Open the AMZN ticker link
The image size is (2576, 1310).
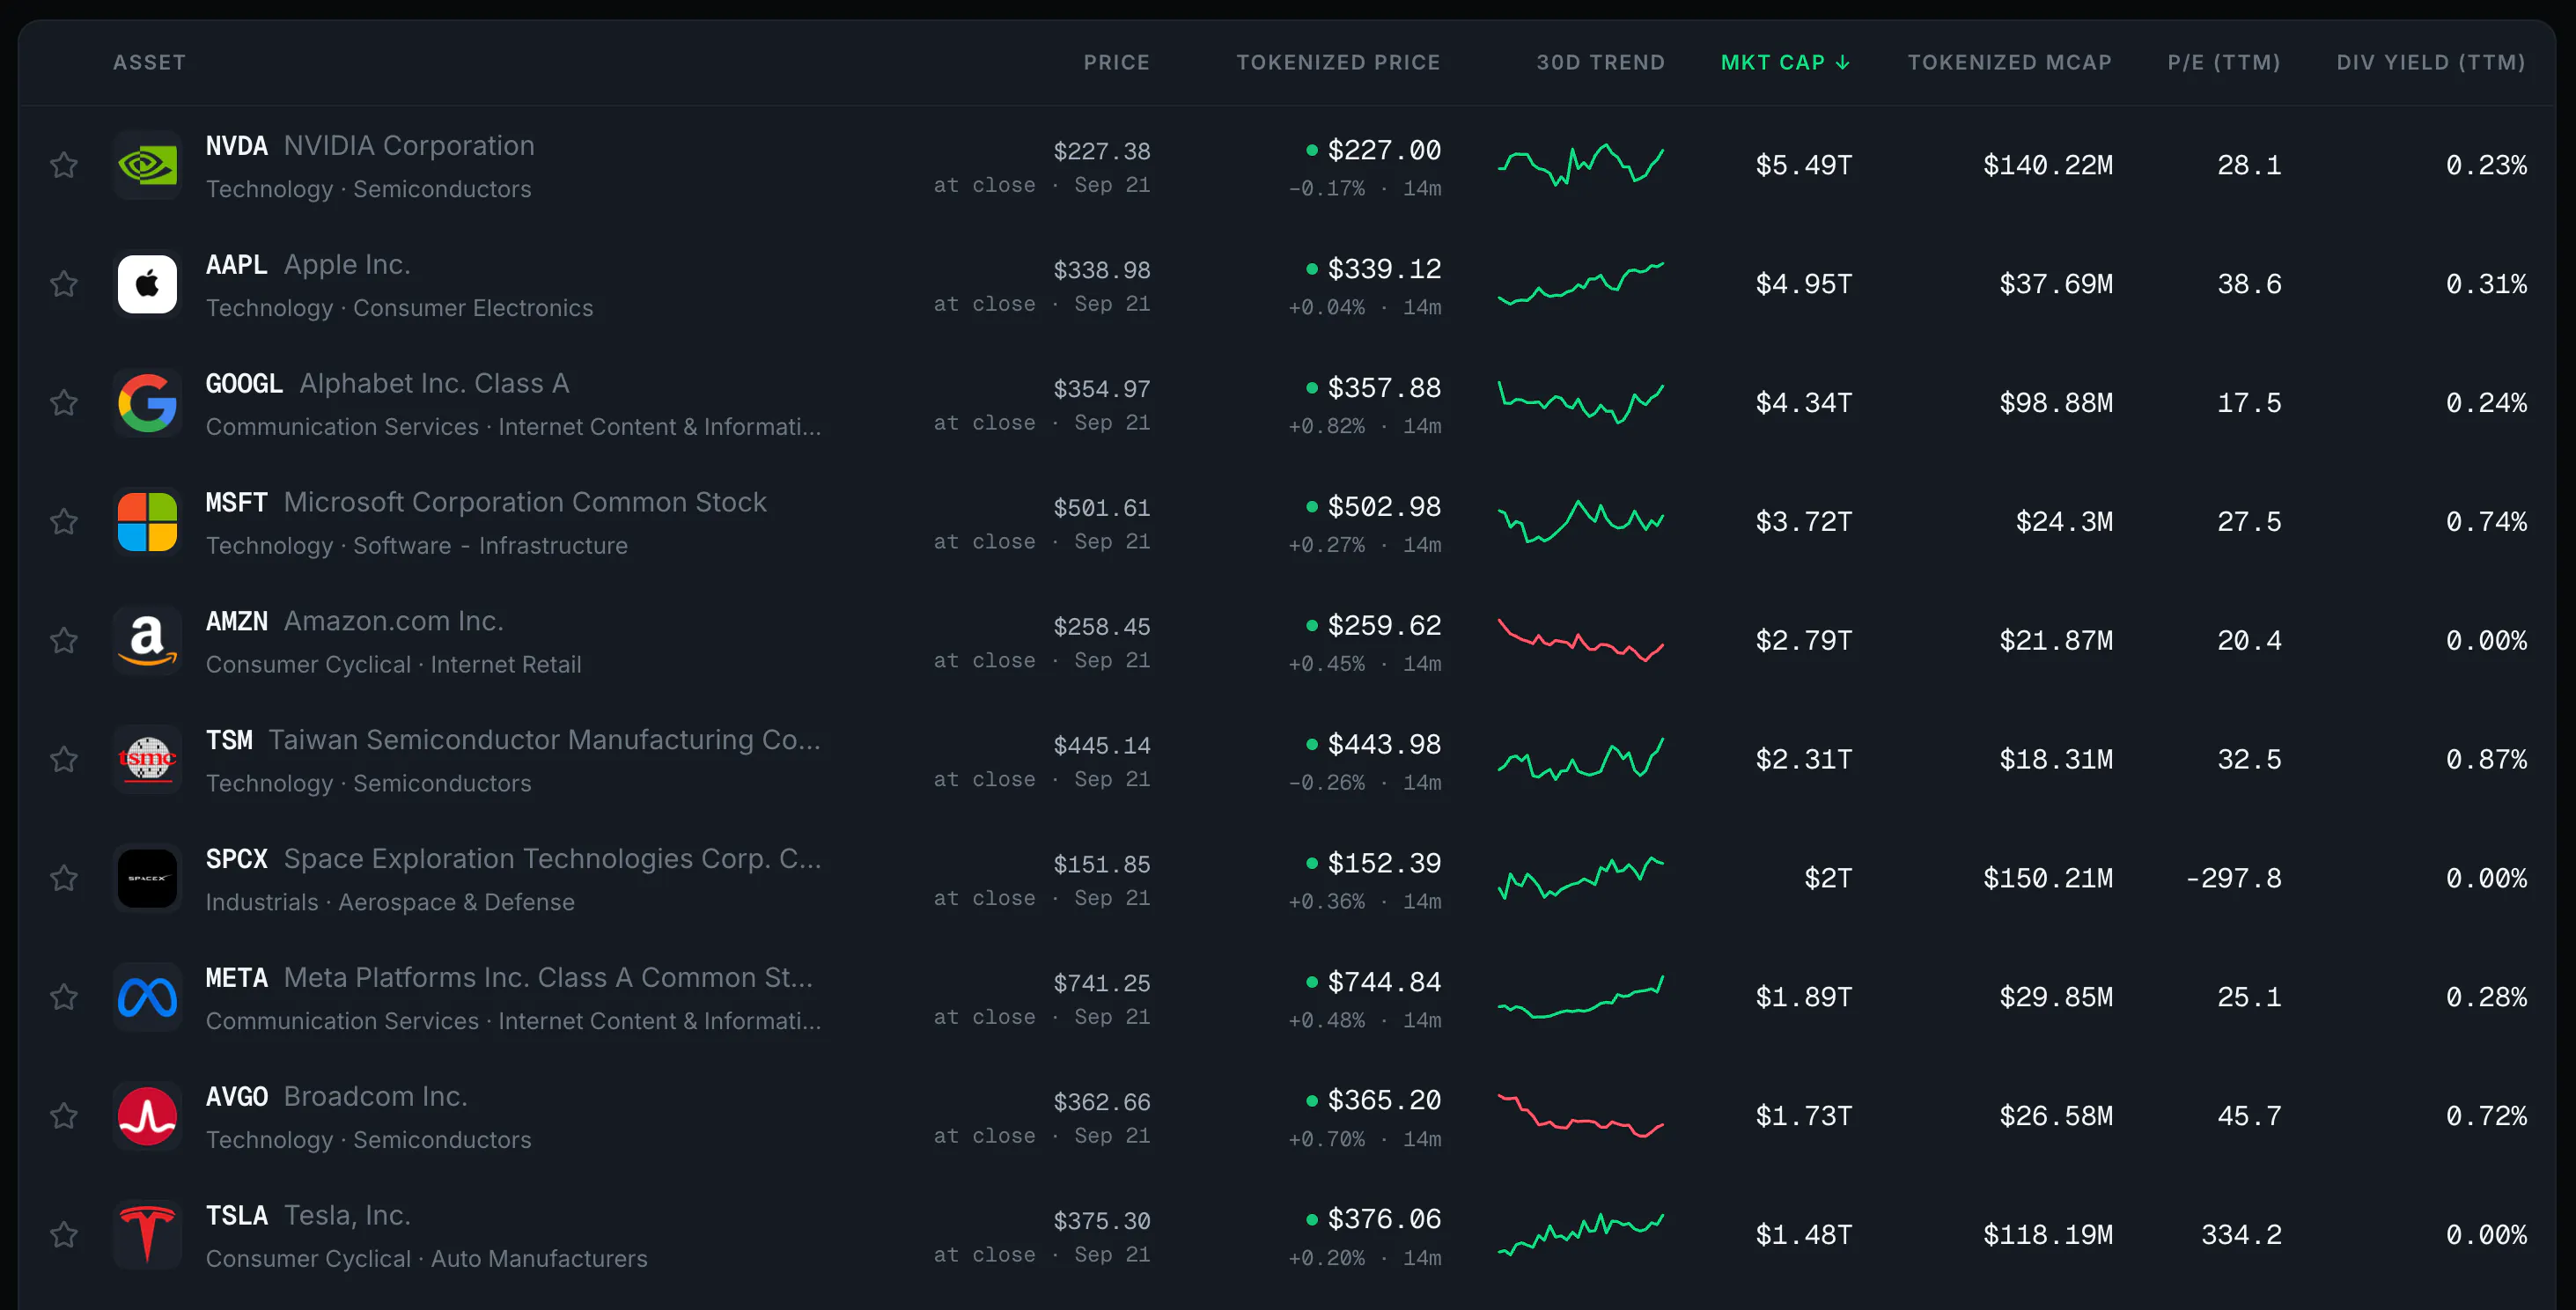point(236,622)
